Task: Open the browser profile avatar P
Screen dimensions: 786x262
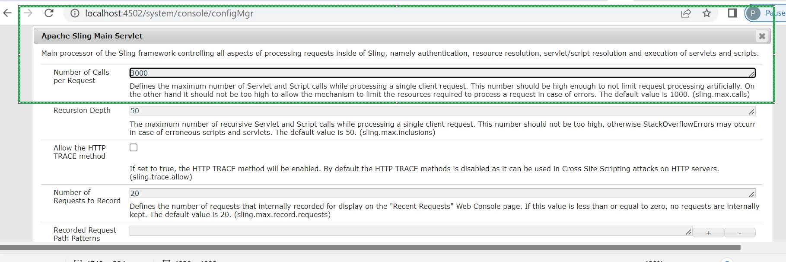Action: [x=753, y=13]
